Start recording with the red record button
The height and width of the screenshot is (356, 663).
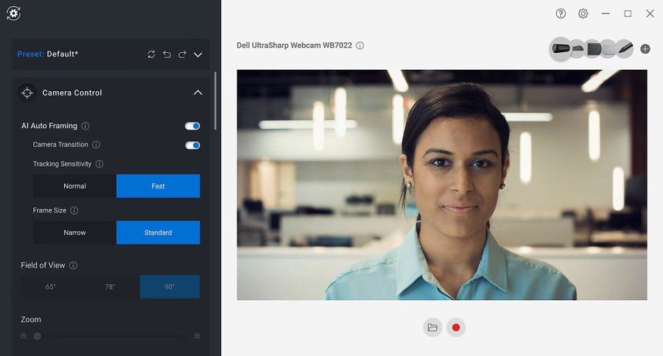[456, 327]
